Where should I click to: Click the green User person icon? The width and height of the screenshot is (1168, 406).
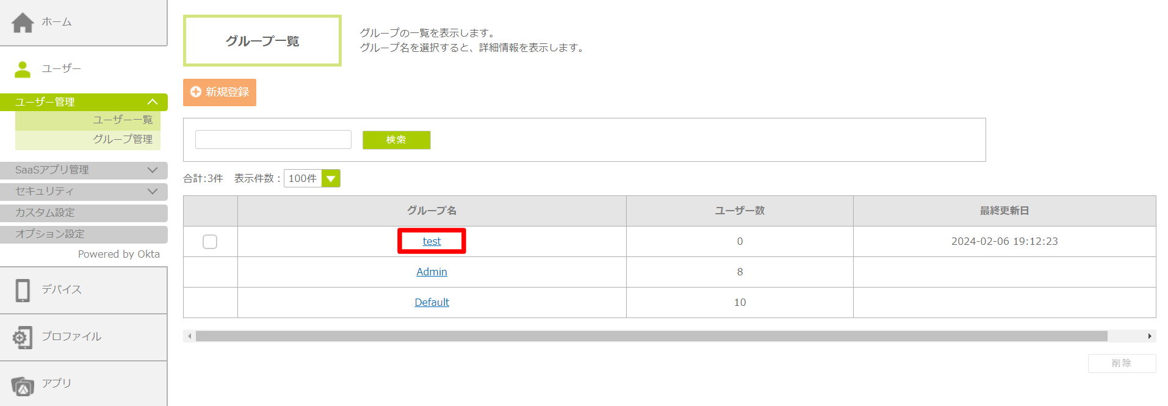pos(23,70)
